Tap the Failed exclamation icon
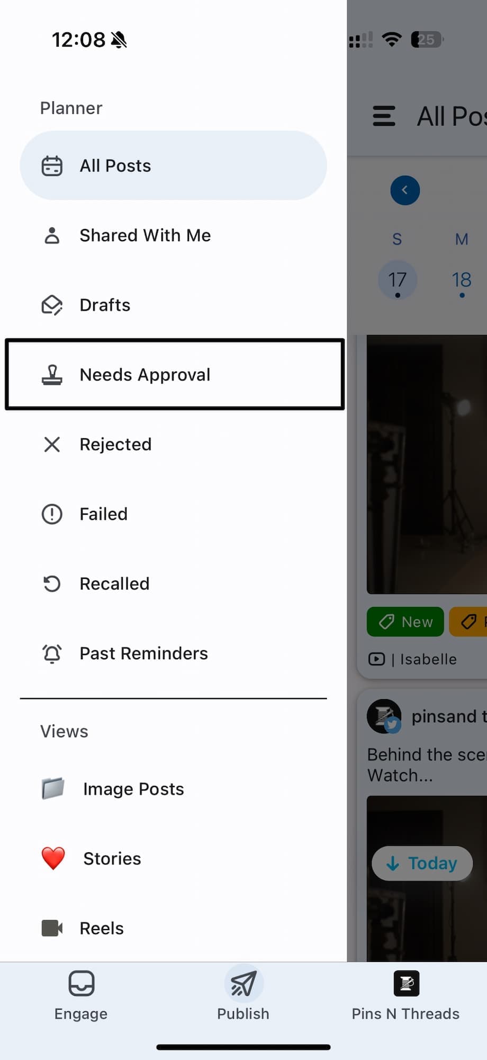Image resolution: width=487 pixels, height=1060 pixels. tap(52, 514)
